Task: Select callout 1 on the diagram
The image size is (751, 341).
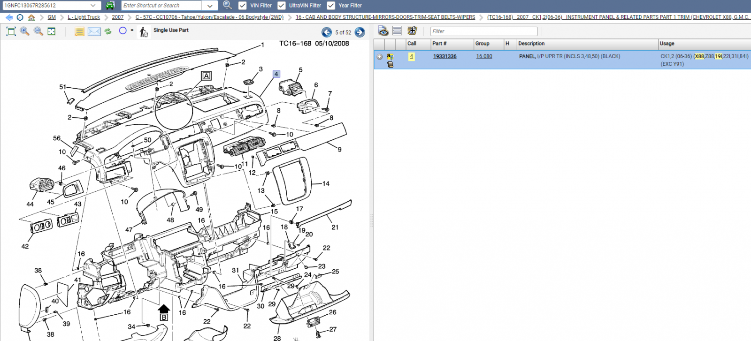Action: pos(262,45)
